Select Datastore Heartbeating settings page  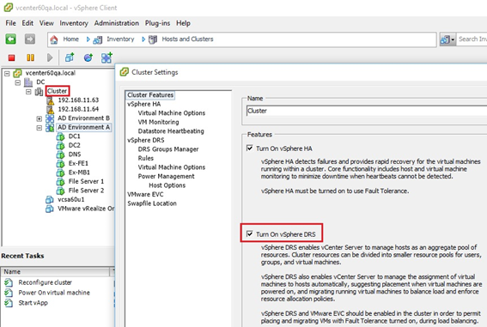point(171,131)
